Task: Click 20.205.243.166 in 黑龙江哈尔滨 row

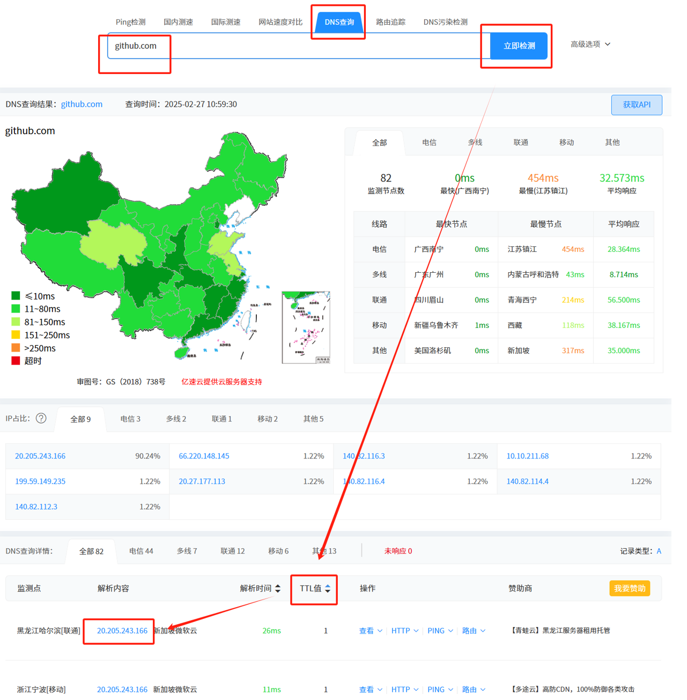Action: pos(122,631)
